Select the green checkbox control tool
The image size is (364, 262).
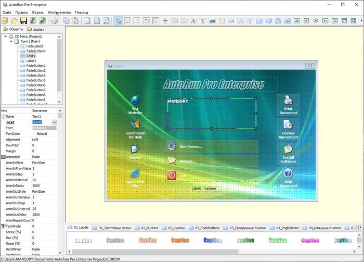pos(306,21)
